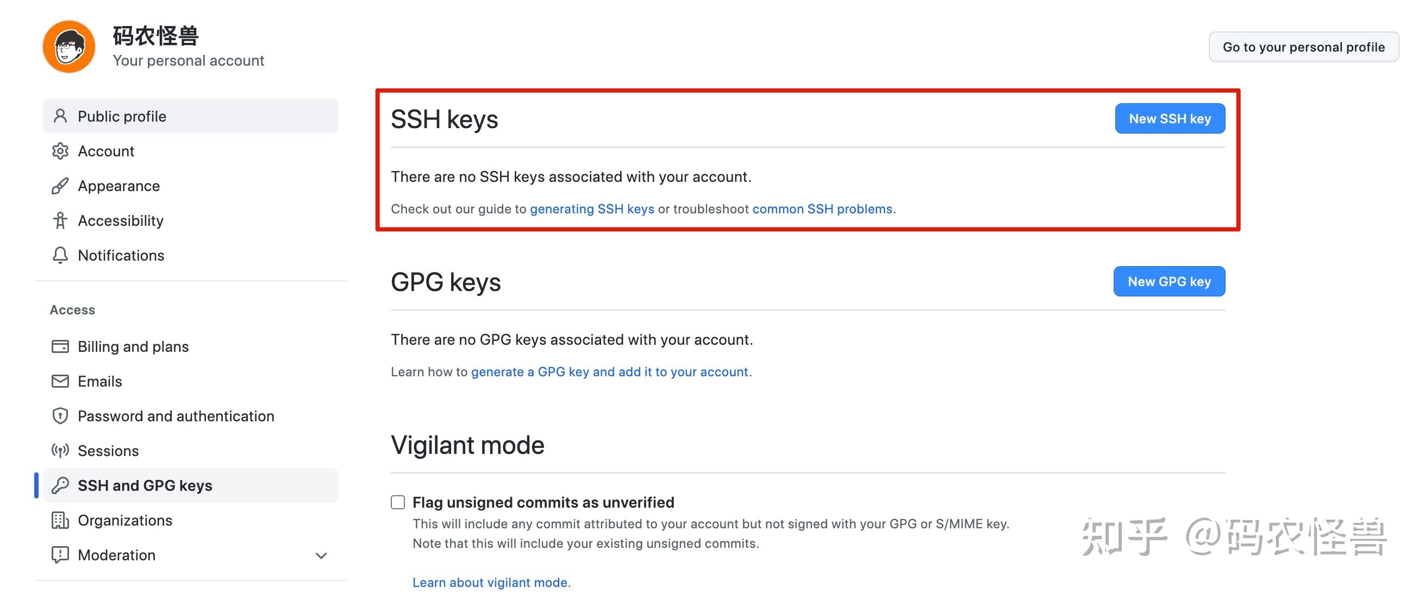
Task: Click the person icon beside Public profile
Action: (60, 117)
